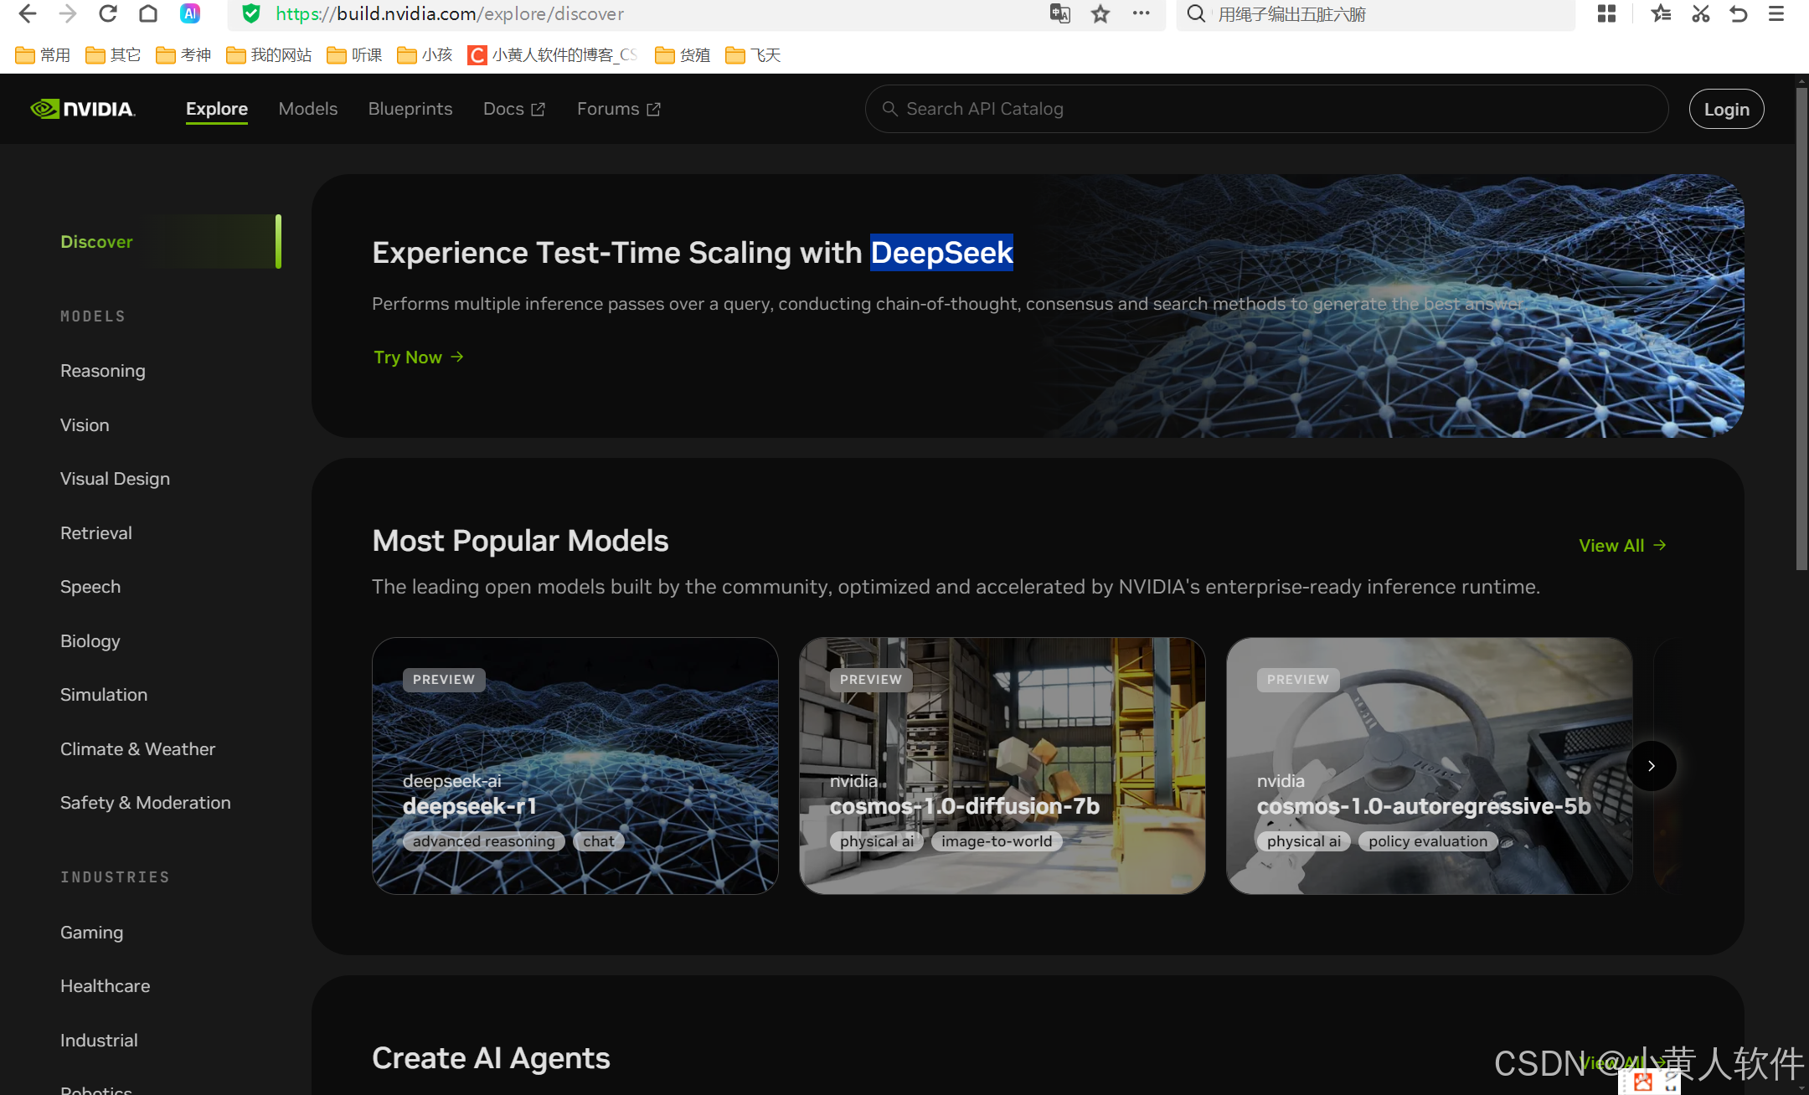Open the Blueprints tab
This screenshot has height=1095, width=1809.
(410, 109)
